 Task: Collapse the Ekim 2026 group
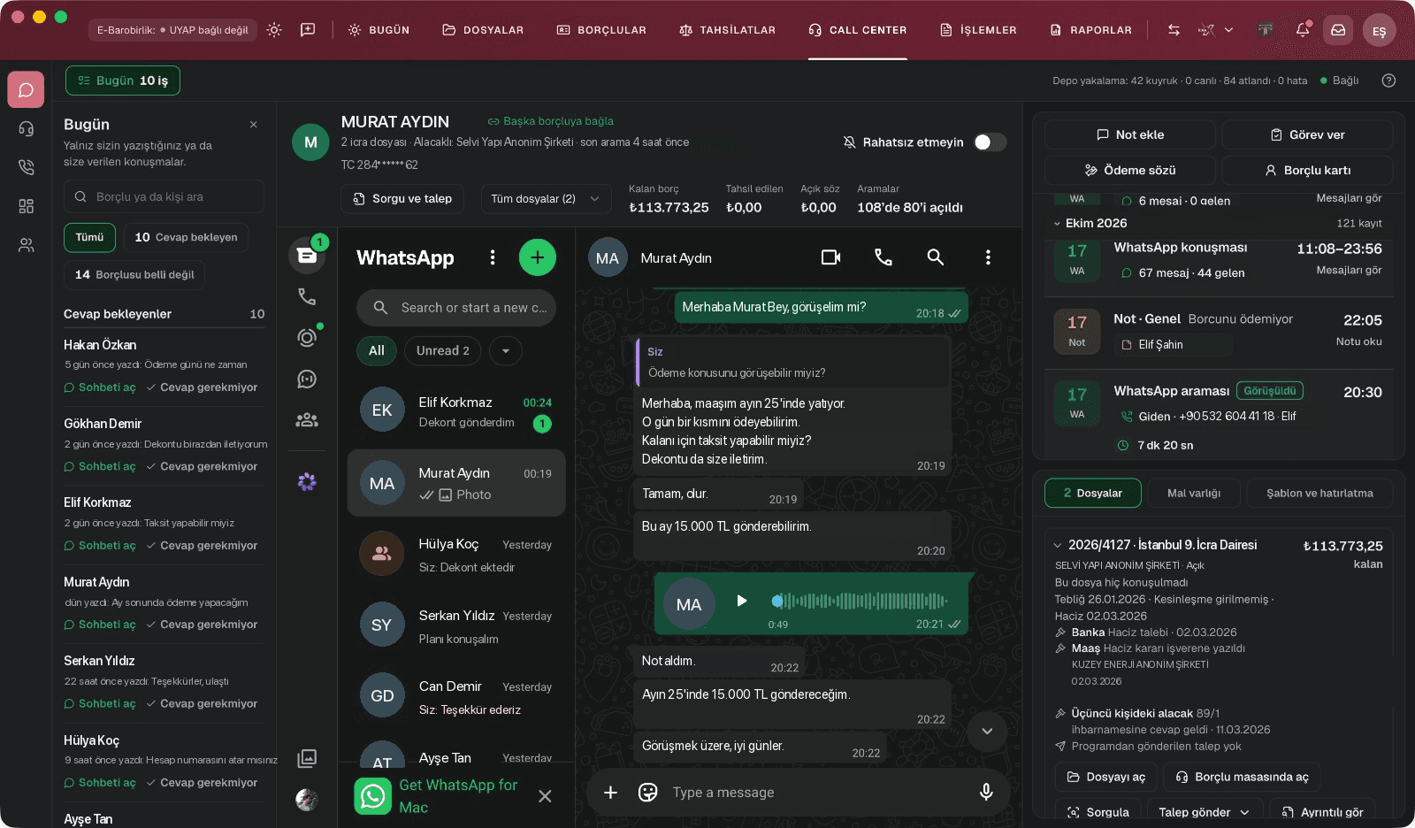coord(1058,224)
